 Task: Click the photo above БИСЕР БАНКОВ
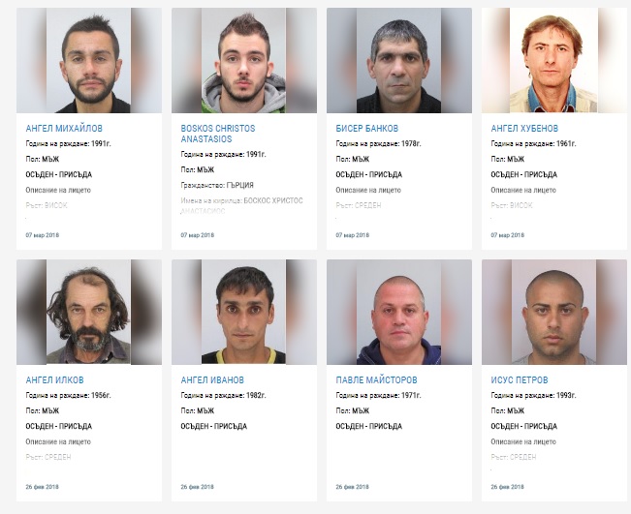click(399, 60)
